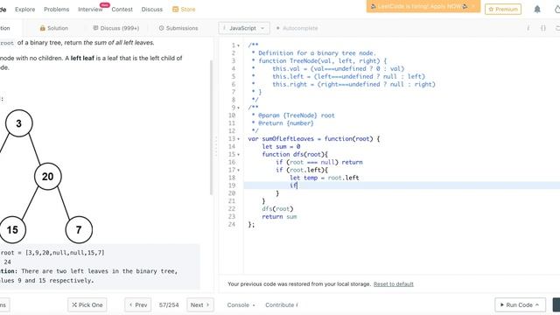Screen dimensions: 560x315
Task: Click the description panel scrollbar
Action: click(211, 128)
